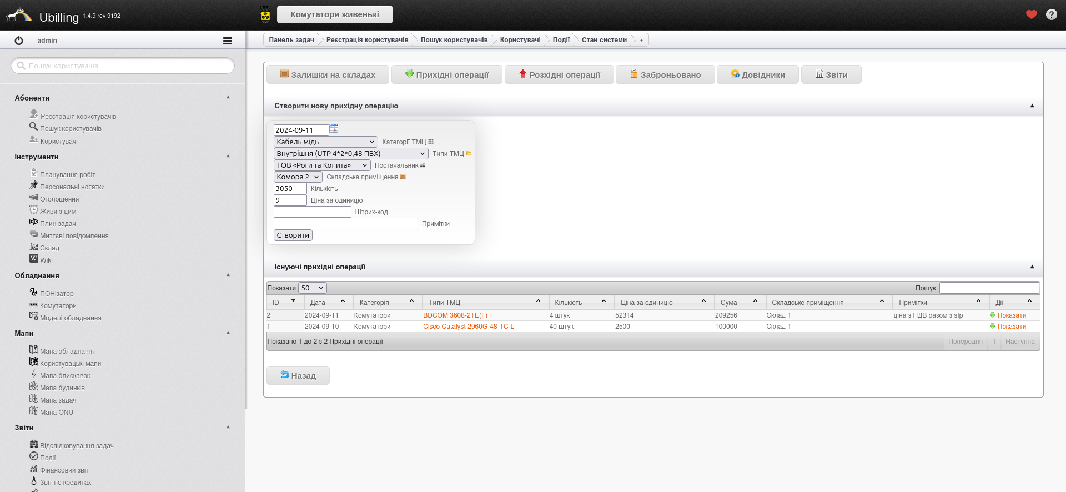The height and width of the screenshot is (492, 1066).
Task: Click the calendar date picker icon
Action: [334, 129]
